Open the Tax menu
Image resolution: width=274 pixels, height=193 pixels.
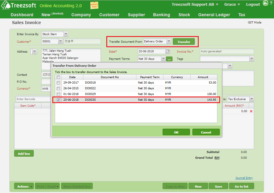click(x=242, y=15)
